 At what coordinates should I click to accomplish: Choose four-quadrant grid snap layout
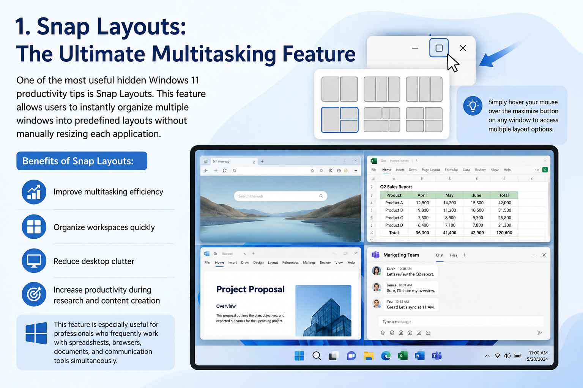click(424, 120)
